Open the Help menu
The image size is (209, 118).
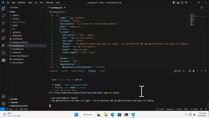(57, 2)
